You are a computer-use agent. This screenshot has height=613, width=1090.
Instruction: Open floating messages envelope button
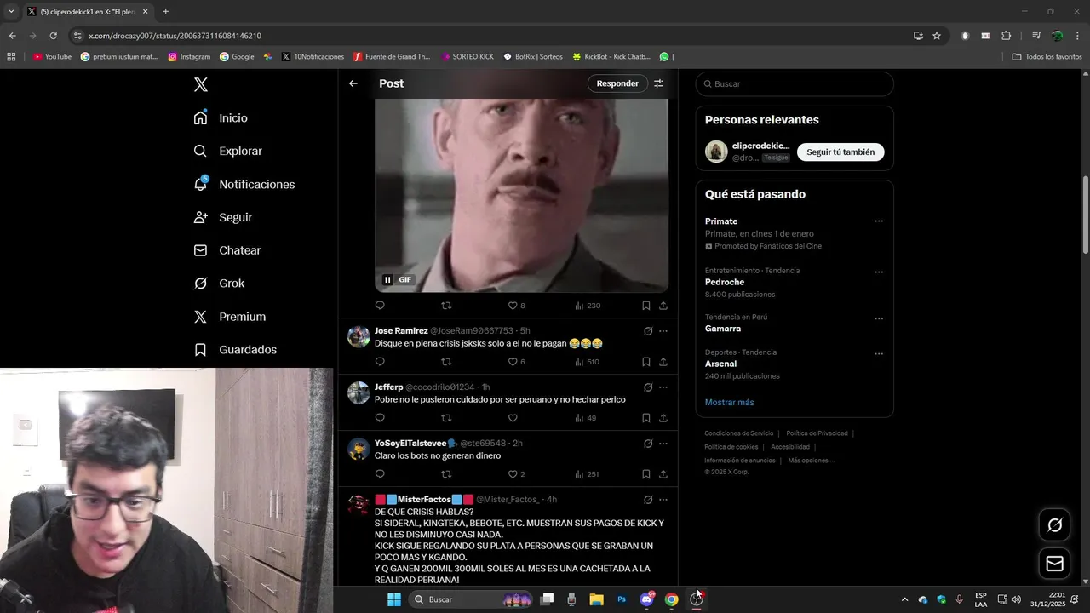coord(1054,564)
